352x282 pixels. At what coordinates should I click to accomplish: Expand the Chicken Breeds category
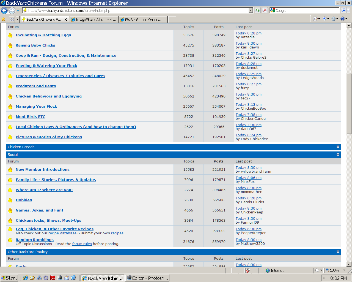click(338, 147)
